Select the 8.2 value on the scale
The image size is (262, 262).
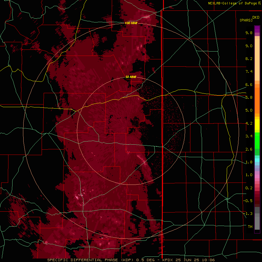click(x=249, y=59)
